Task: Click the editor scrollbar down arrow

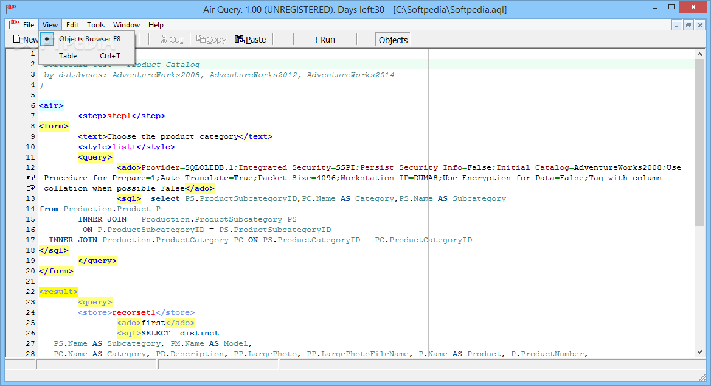Action: pyautogui.click(x=699, y=351)
